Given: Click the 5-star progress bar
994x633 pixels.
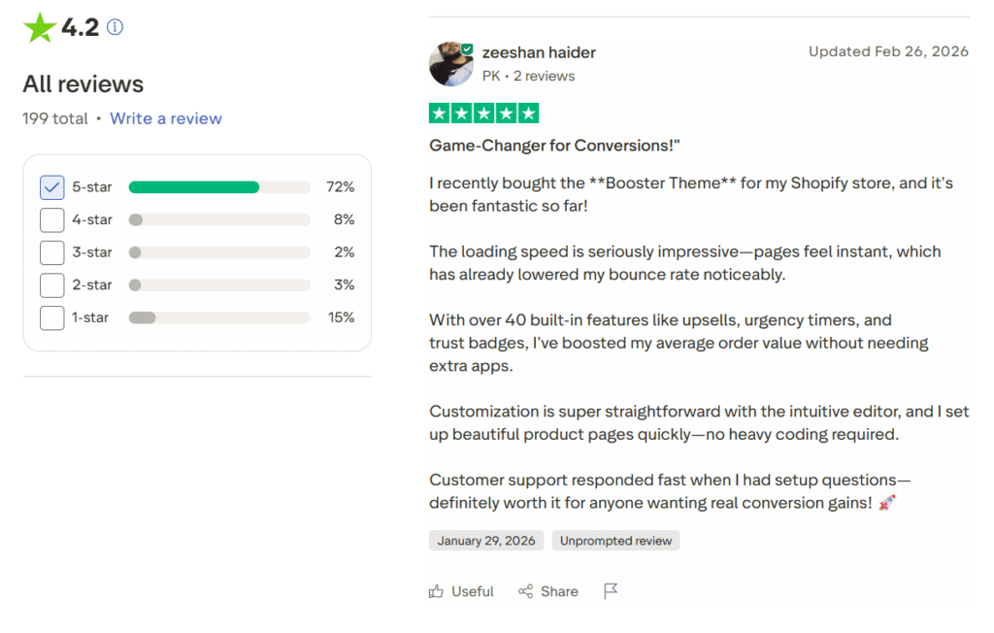Looking at the screenshot, I should pyautogui.click(x=218, y=186).
